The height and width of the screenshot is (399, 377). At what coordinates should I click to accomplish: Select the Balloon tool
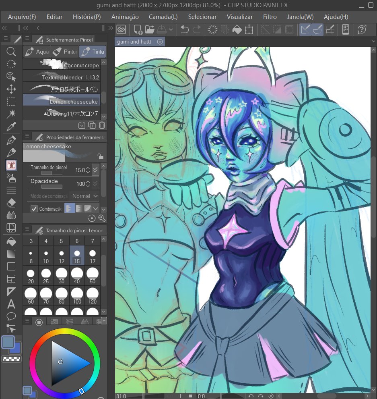tap(11, 316)
